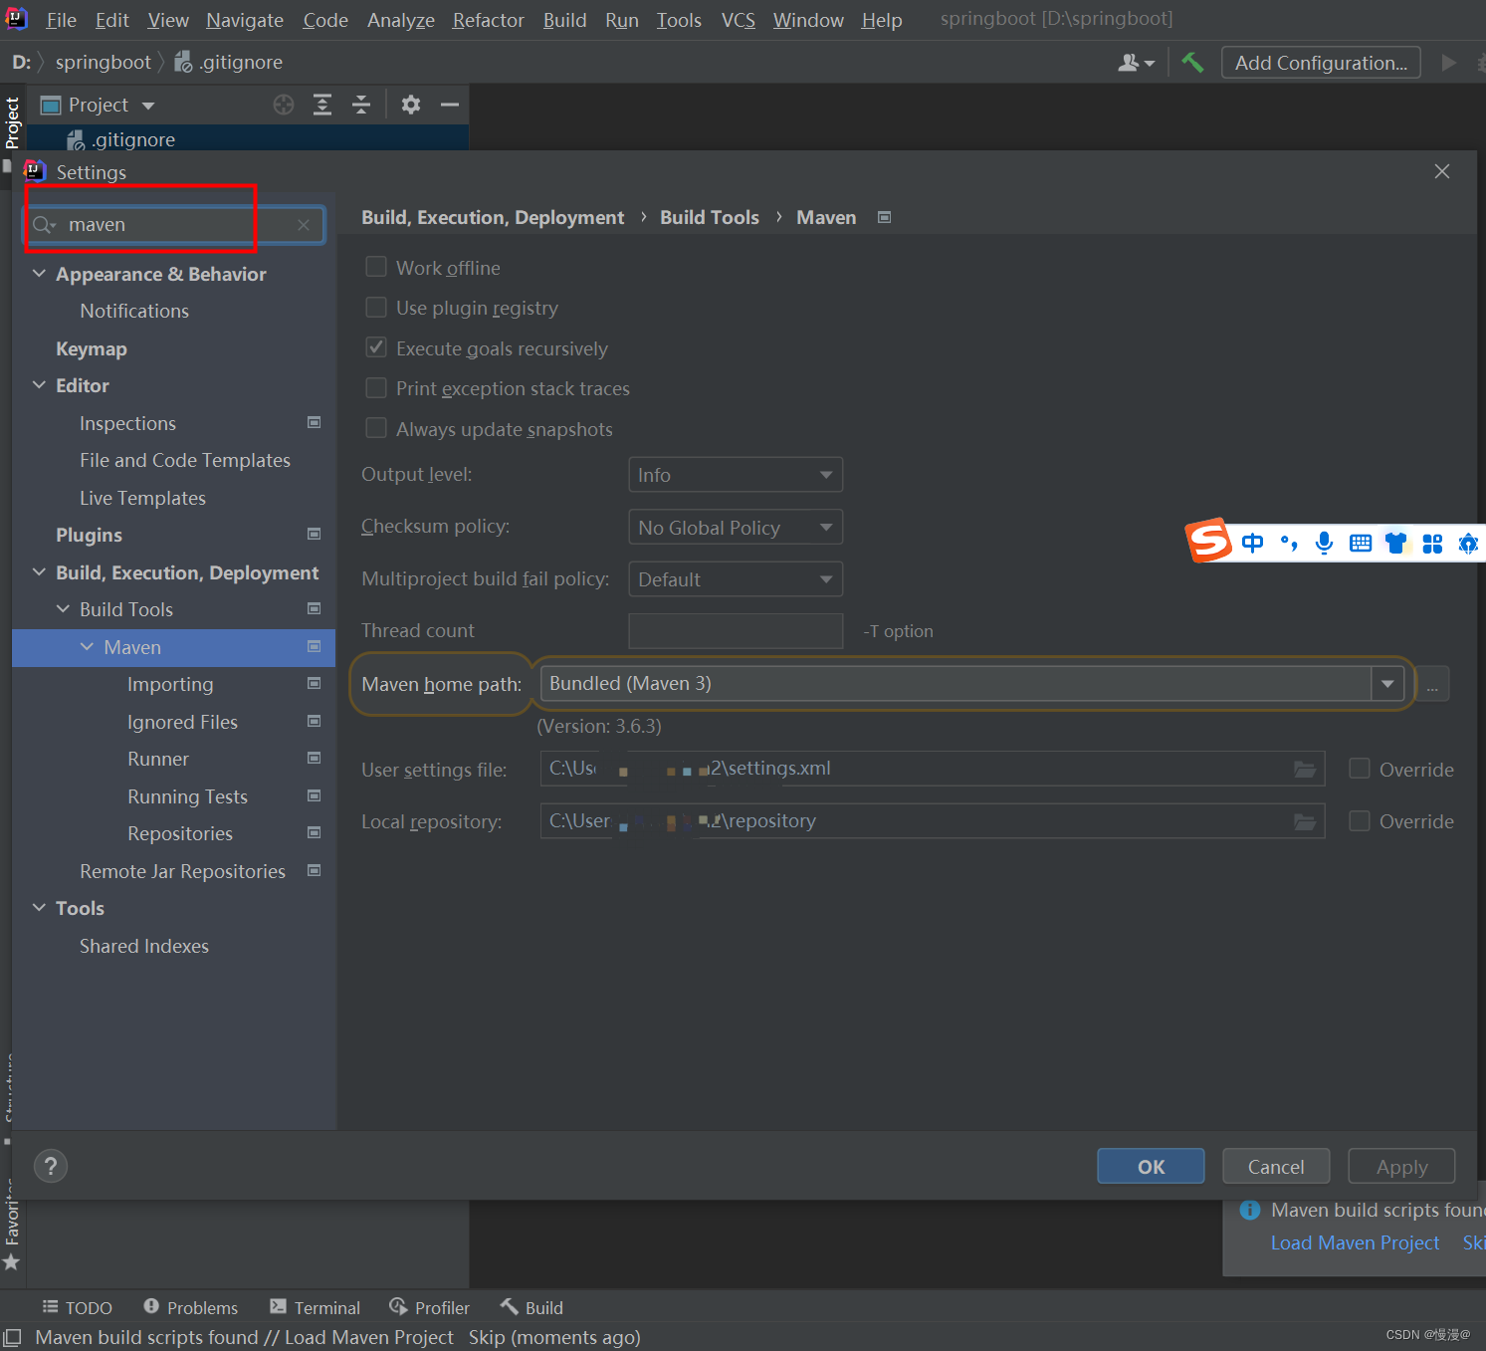Collapse the Appearance & Behavior node

point(39,274)
